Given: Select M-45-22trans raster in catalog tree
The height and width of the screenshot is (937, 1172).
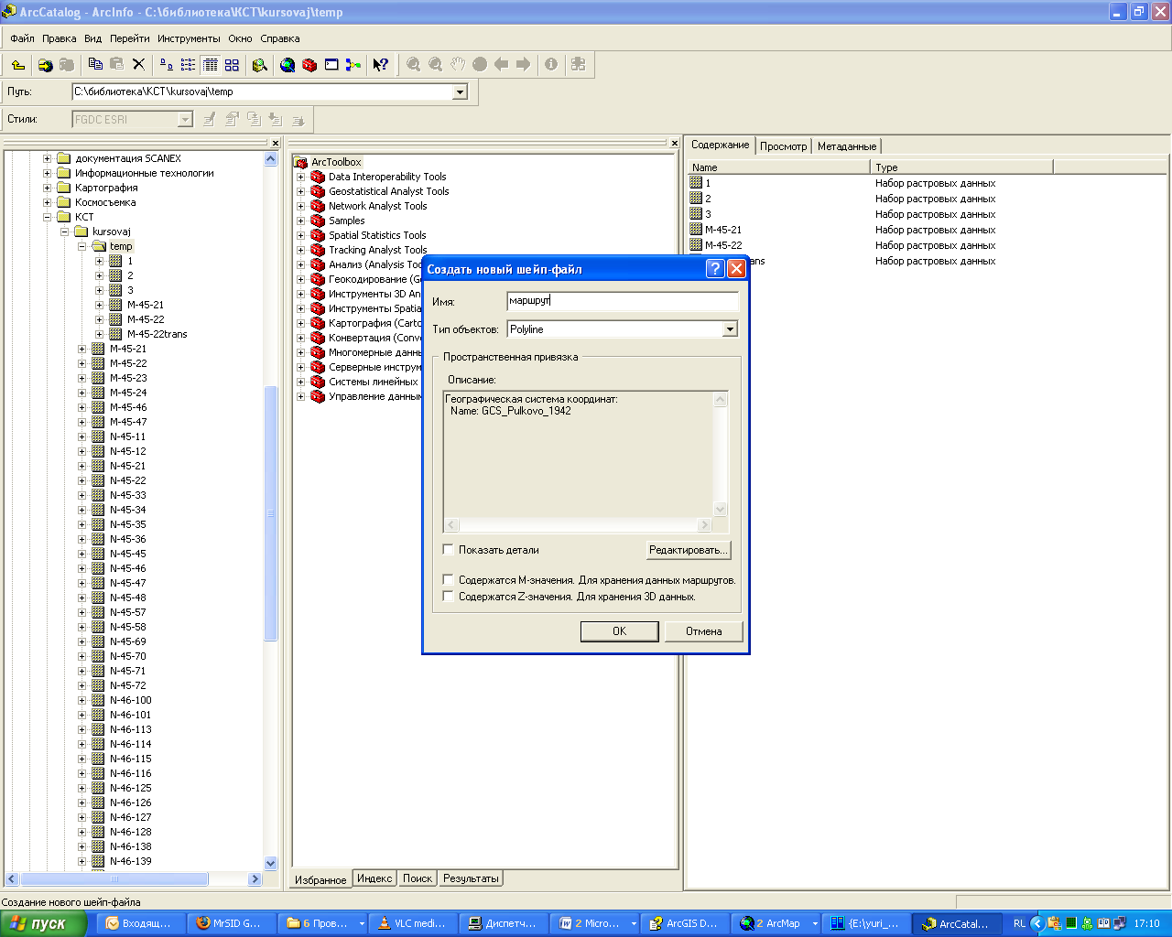Looking at the screenshot, I should pos(157,334).
